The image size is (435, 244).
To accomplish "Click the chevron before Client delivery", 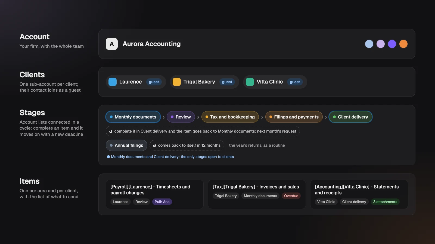I will tap(326, 117).
